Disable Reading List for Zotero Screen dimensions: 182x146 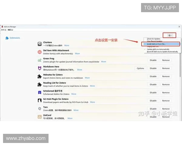tap(153, 85)
